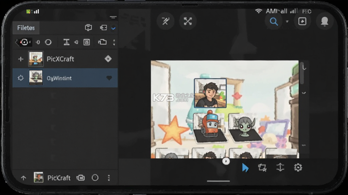Select the OgWinsint layer thumbnail
Viewport: 348px width, 195px height.
[x=36, y=78]
